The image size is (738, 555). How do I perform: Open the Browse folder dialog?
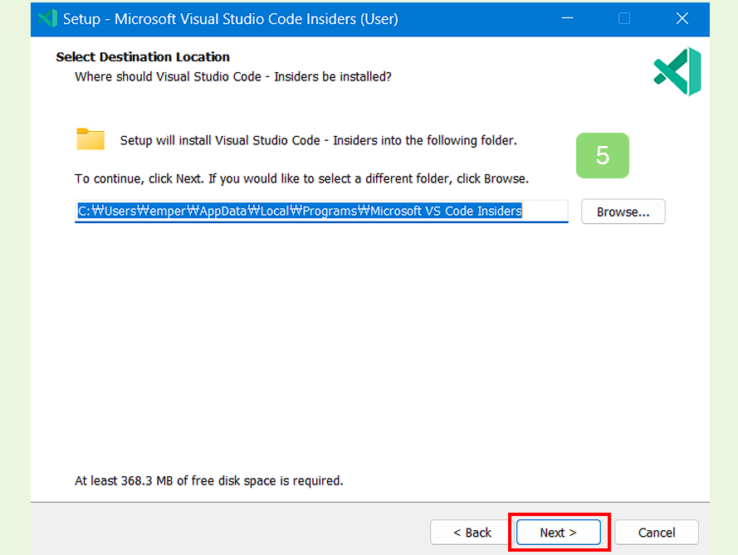tap(623, 212)
